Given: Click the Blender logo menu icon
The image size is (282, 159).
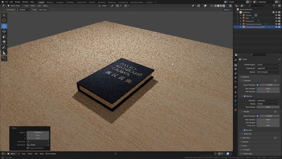Looking at the screenshot, I should (x=3, y=2).
